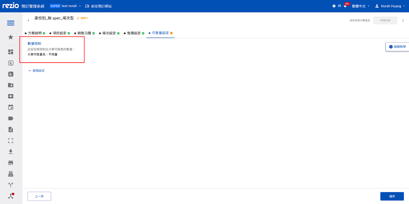Click the 準備就緒 button
Image resolution: width=409 pixels, height=204 pixels.
(x=385, y=20)
